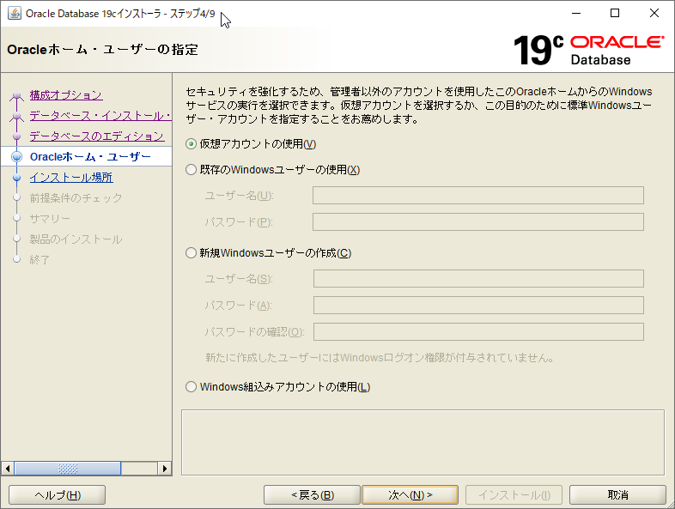Jump to インストール場所 step link
675x509 pixels.
(71, 178)
